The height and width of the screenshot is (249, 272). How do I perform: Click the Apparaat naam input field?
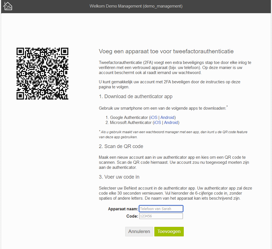[x=161, y=208]
